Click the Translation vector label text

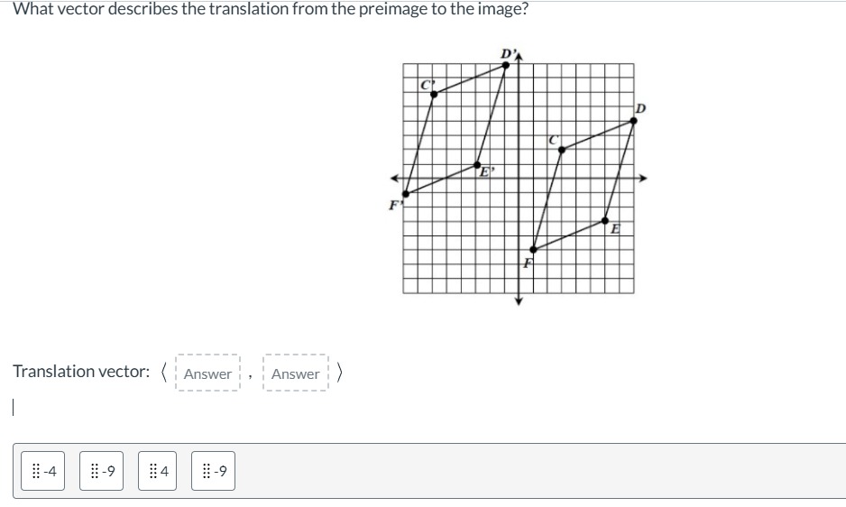click(81, 372)
